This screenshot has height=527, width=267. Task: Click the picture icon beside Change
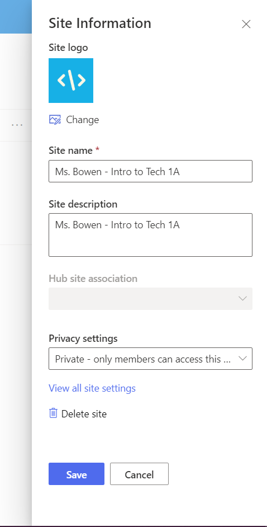click(x=55, y=120)
